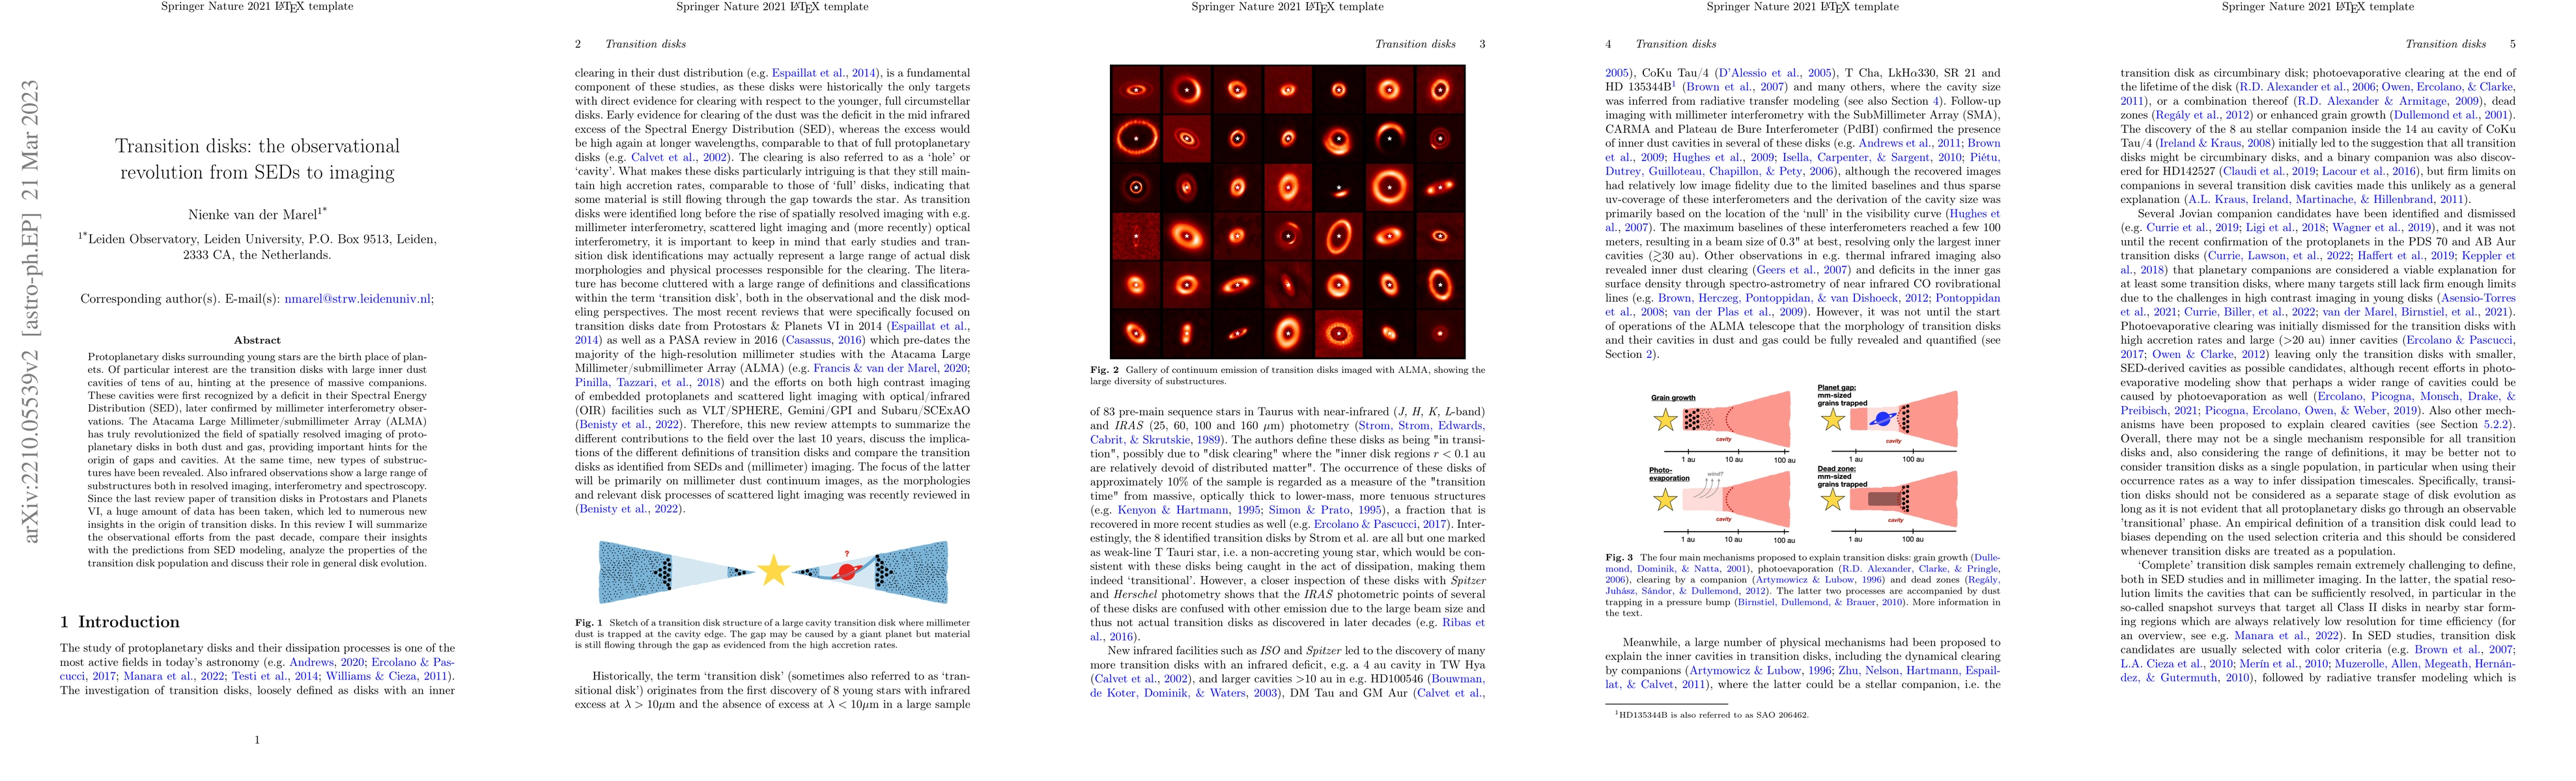Viewport: 2576px width, 781px height.
Task: Click the Ligi et al., 2018 reference
Action: tap(2284, 228)
